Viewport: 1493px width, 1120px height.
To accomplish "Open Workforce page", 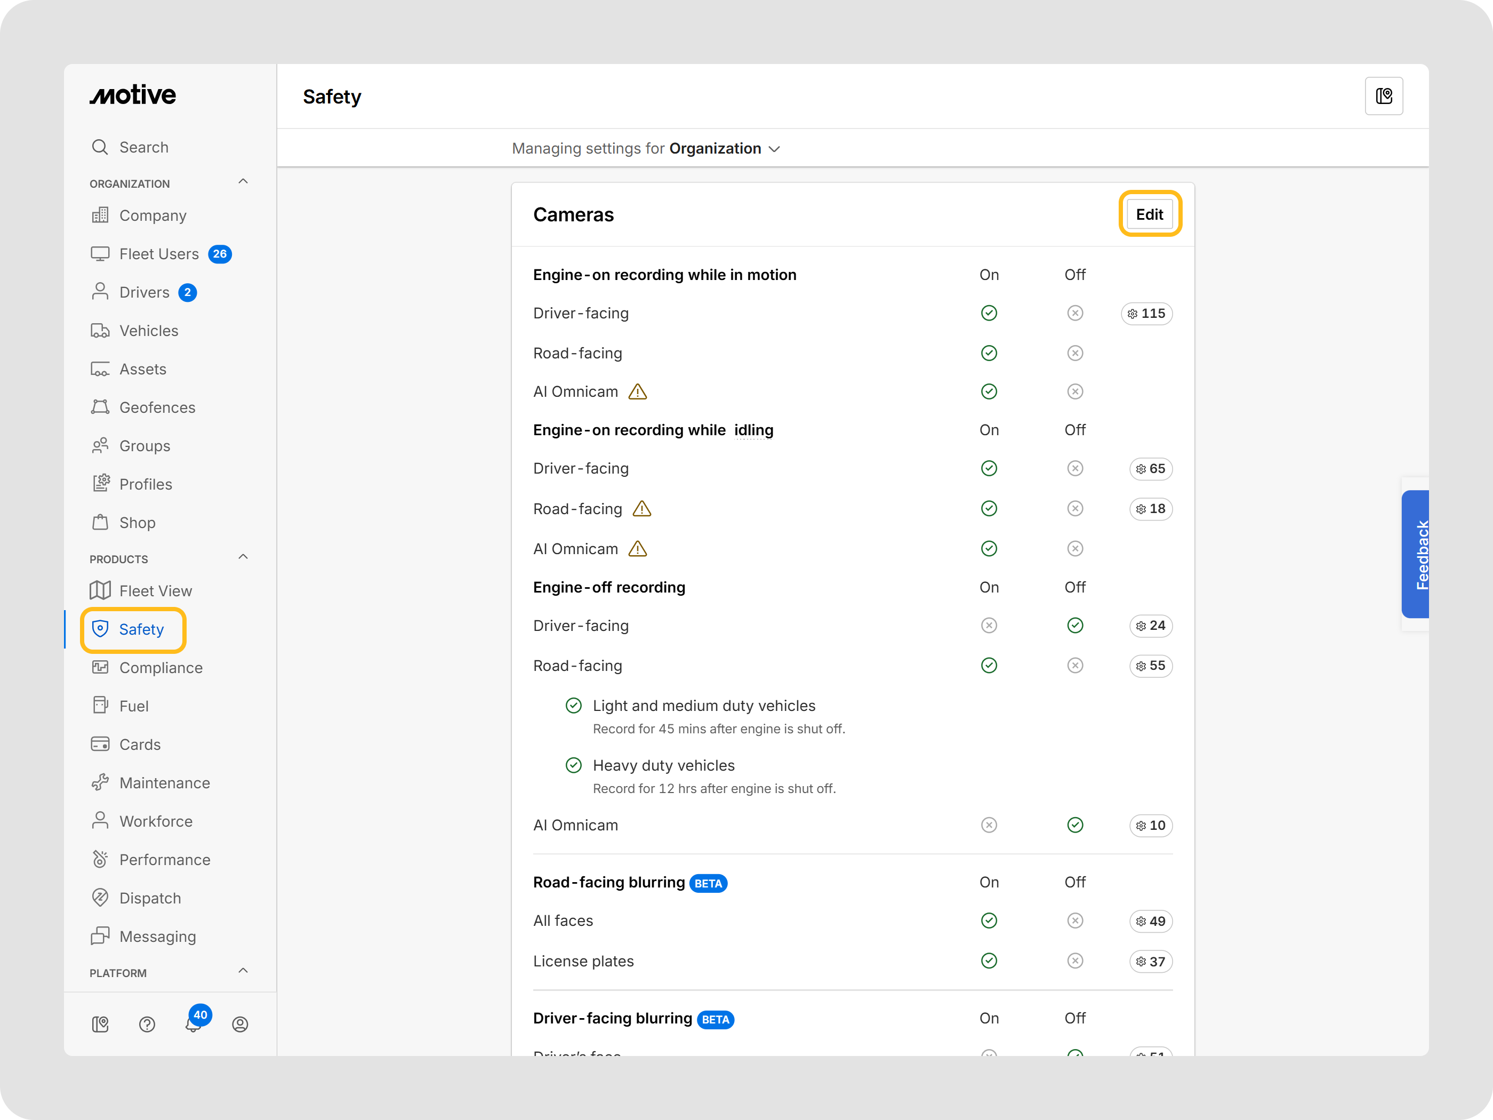I will pyautogui.click(x=142, y=822).
